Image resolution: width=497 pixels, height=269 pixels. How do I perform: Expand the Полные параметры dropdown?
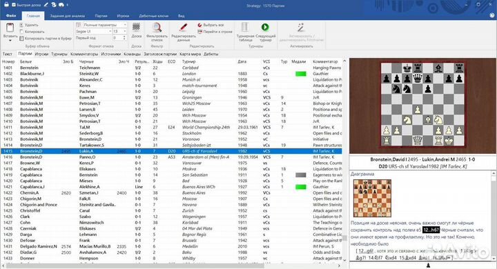(101, 25)
